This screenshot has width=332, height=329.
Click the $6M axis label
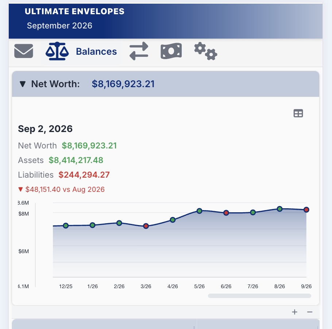[x=23, y=251]
